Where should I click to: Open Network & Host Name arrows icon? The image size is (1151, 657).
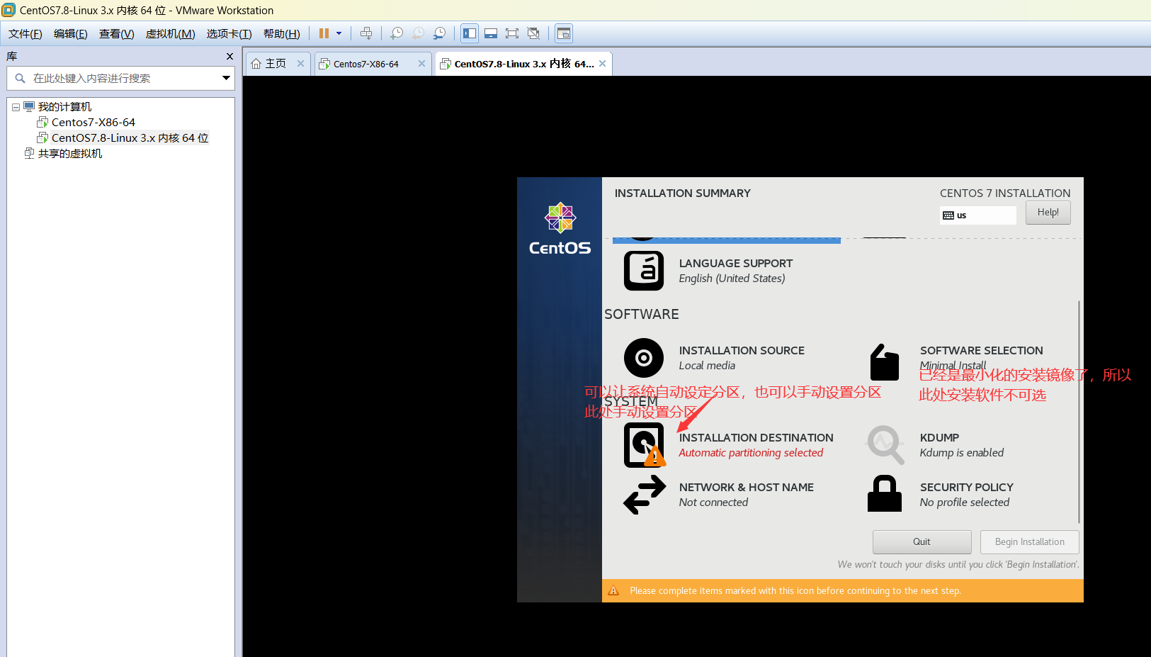pos(644,495)
